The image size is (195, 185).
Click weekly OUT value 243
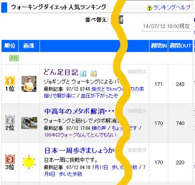click(180, 84)
